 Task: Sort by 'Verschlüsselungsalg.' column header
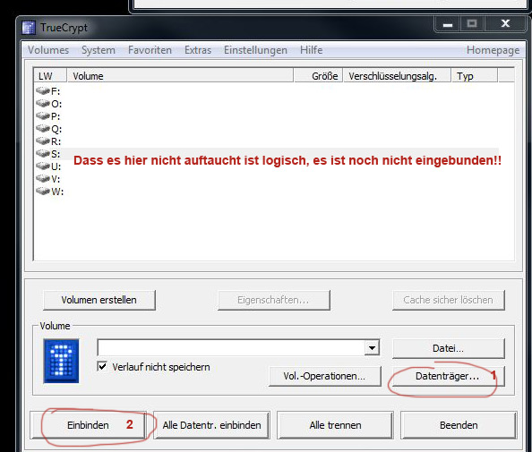tap(398, 75)
